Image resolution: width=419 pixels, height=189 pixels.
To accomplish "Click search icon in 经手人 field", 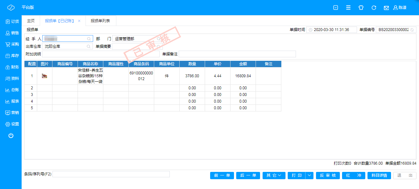I will [89, 39].
